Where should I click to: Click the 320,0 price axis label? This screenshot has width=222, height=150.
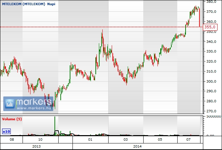coord(212,62)
